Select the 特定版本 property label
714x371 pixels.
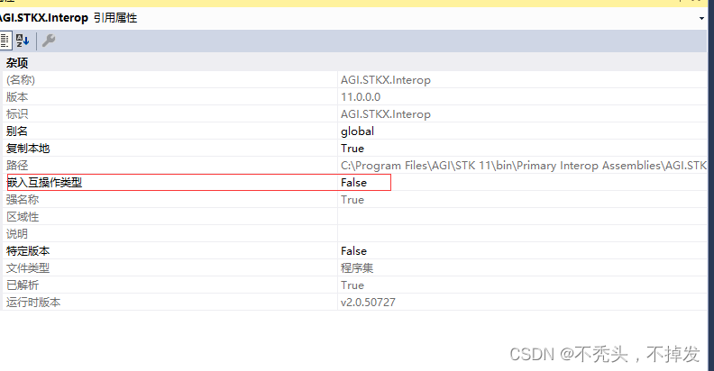click(x=28, y=251)
